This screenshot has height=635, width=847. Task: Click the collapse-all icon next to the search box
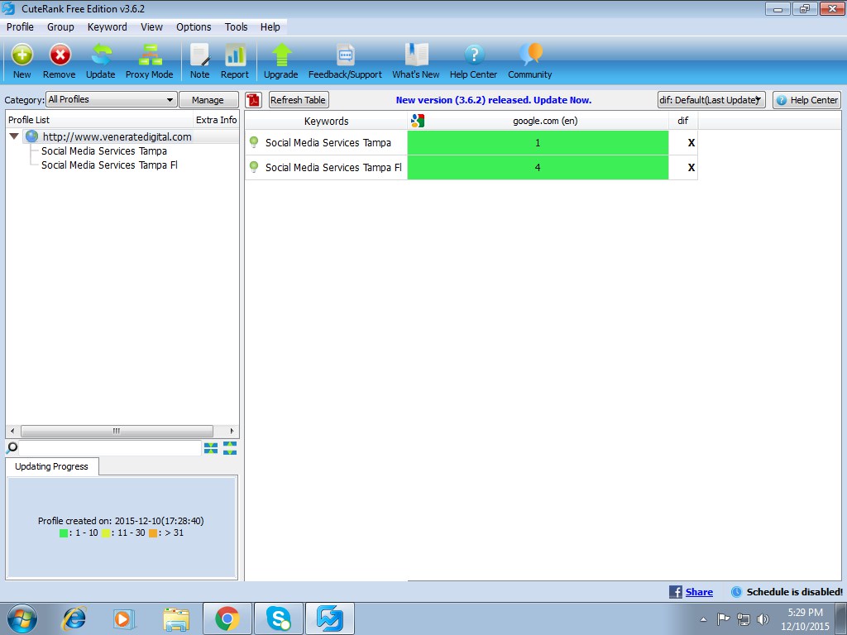click(211, 448)
